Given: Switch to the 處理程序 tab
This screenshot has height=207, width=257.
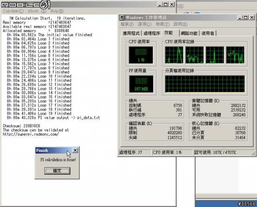Looking at the screenshot, I should tap(152, 33).
